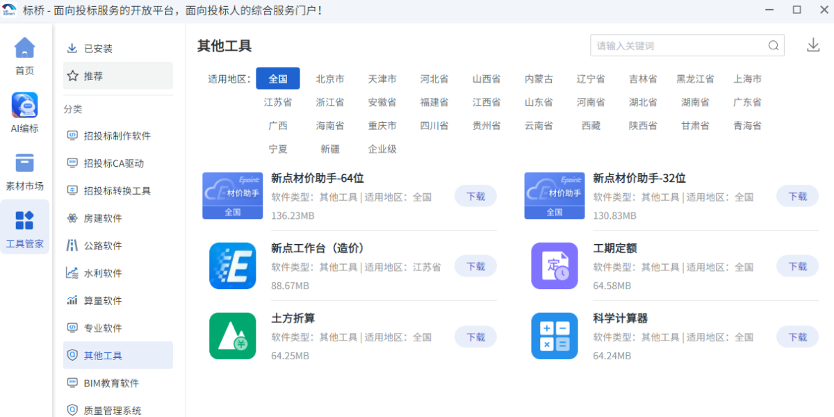Open the AI编标 robot icon
Screen dimensions: 834x417
[24, 106]
